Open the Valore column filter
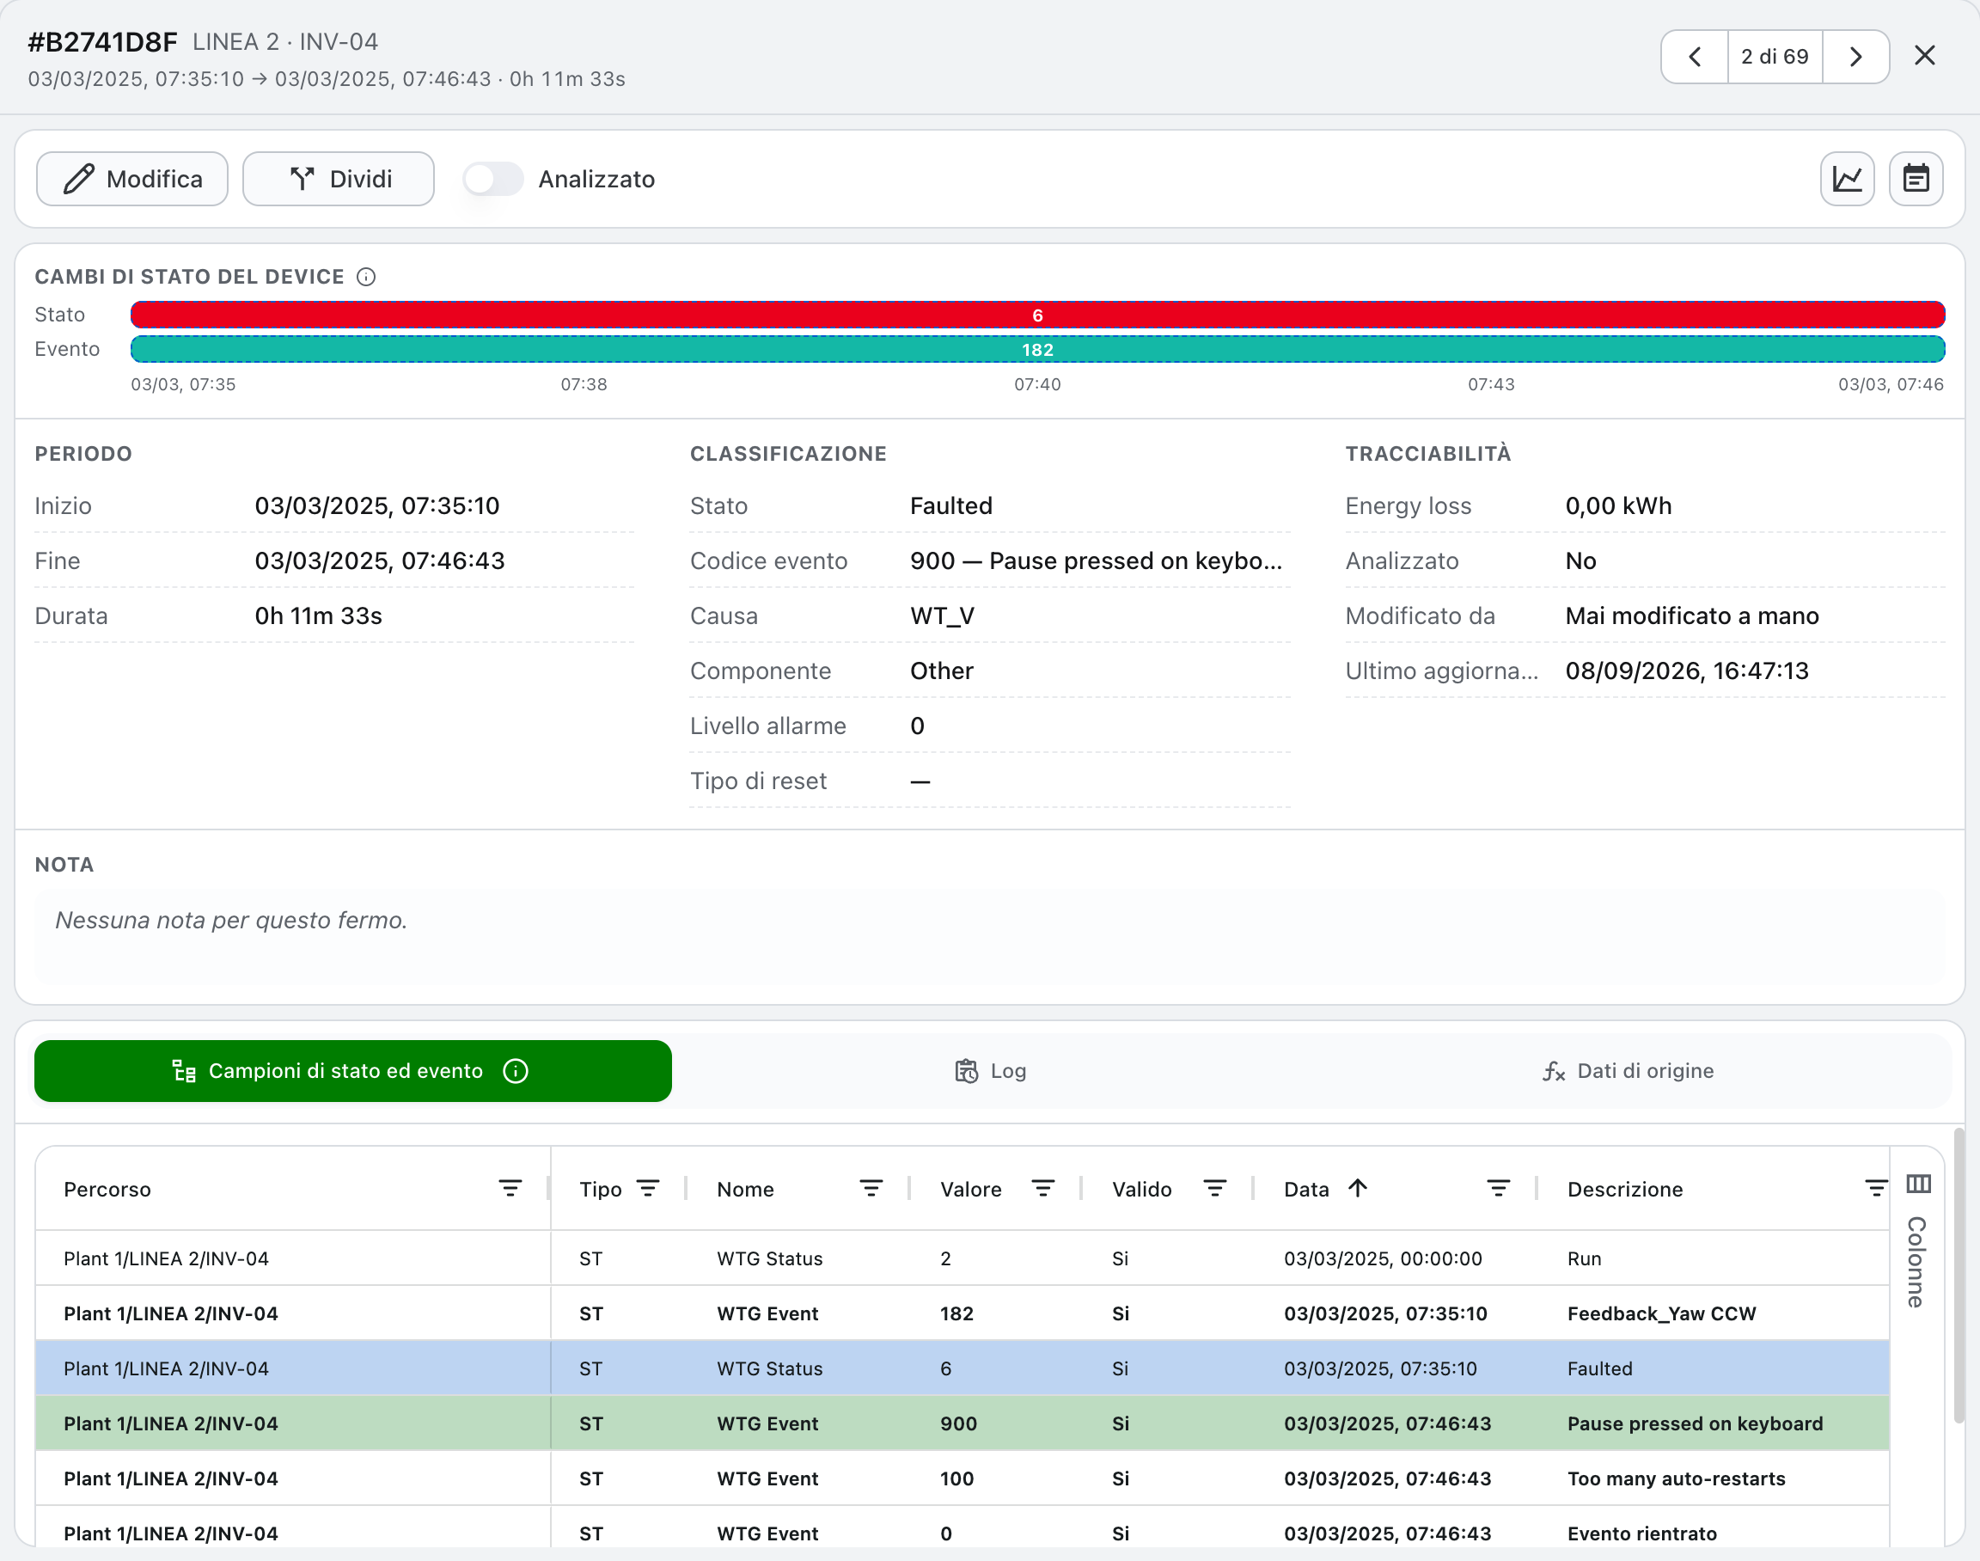 point(1042,1188)
